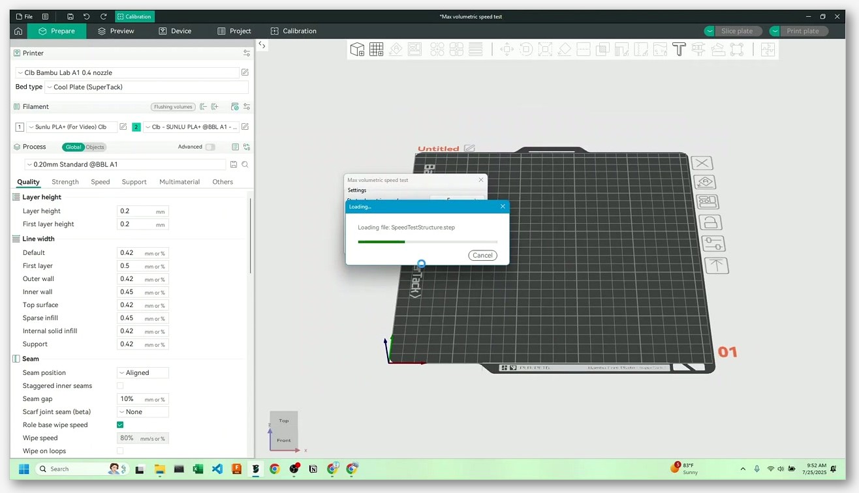Click the search process settings magnifier

pos(245,164)
